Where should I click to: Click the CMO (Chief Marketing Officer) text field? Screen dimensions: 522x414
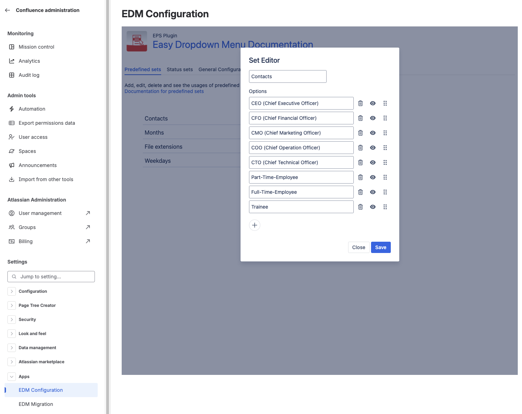301,133
